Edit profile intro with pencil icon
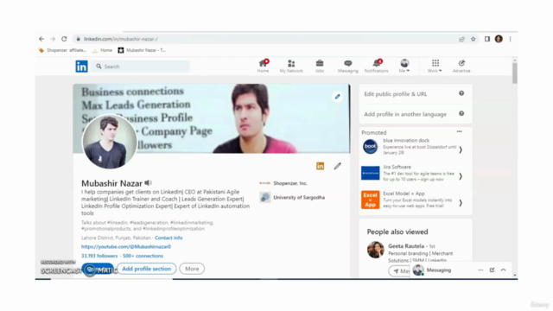Image resolution: width=553 pixels, height=311 pixels. coord(338,166)
